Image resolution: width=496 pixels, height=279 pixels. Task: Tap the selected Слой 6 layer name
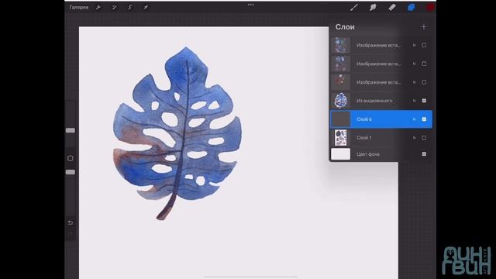pyautogui.click(x=363, y=119)
